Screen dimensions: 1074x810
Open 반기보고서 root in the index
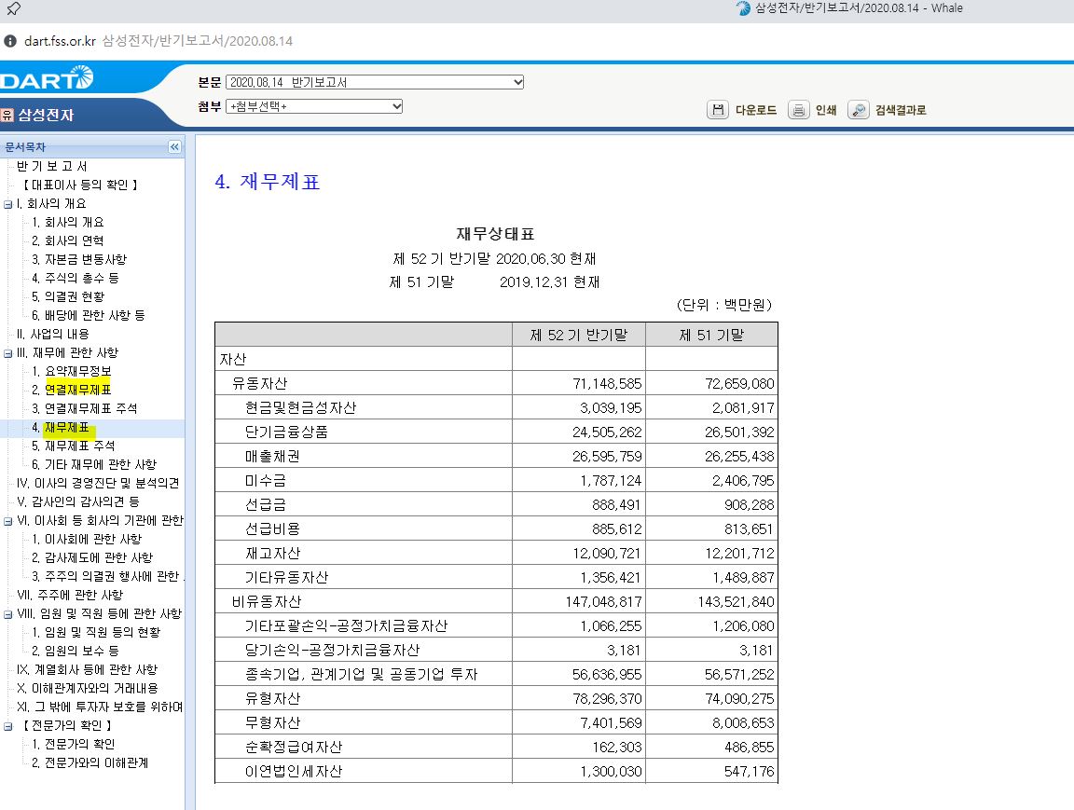tap(51, 167)
